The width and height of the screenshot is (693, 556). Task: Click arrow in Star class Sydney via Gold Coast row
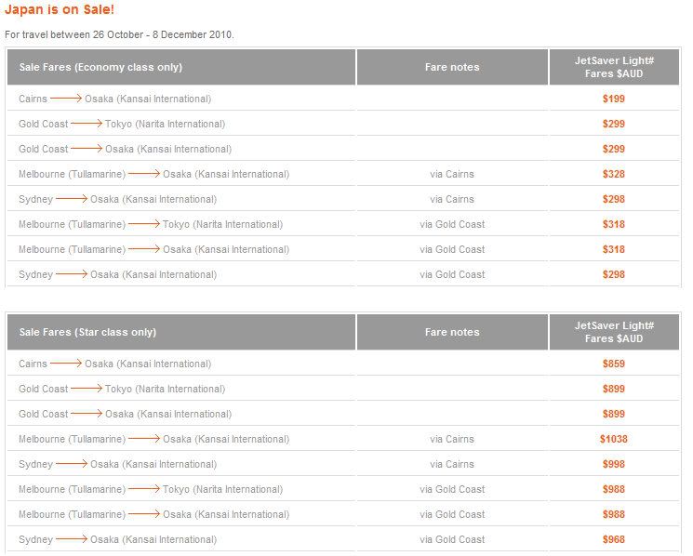72,539
